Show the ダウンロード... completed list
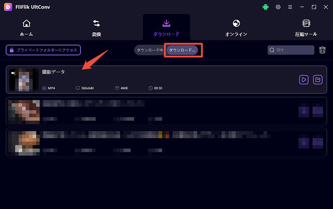Screen dimensions: 333x209 pos(182,50)
